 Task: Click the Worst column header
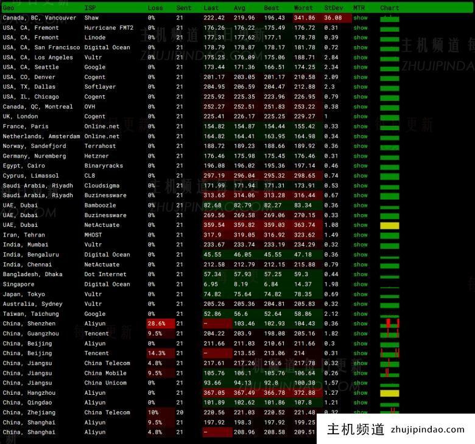click(303, 8)
